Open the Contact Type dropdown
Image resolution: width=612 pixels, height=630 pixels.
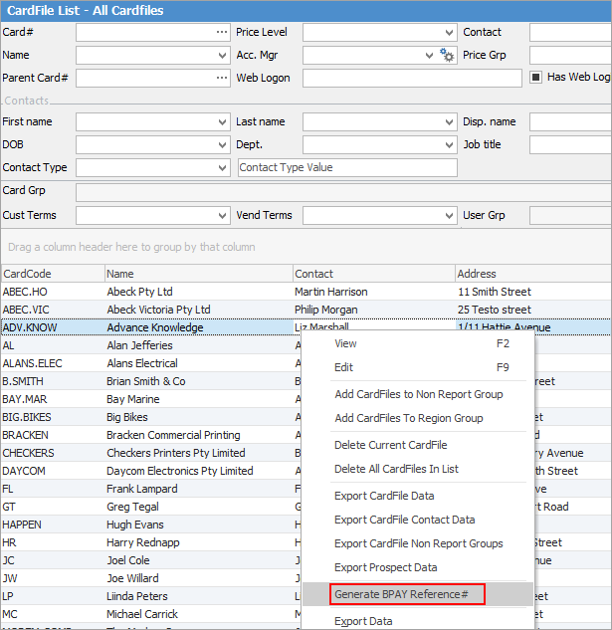click(x=222, y=167)
